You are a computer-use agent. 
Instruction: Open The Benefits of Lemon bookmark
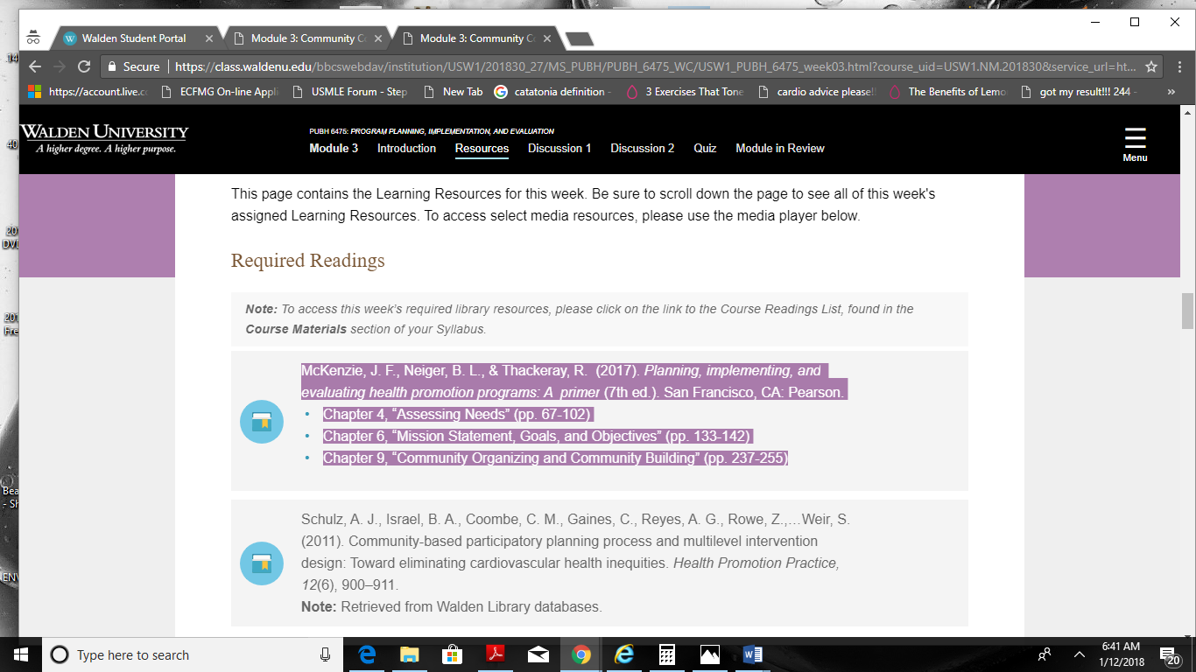pos(948,91)
